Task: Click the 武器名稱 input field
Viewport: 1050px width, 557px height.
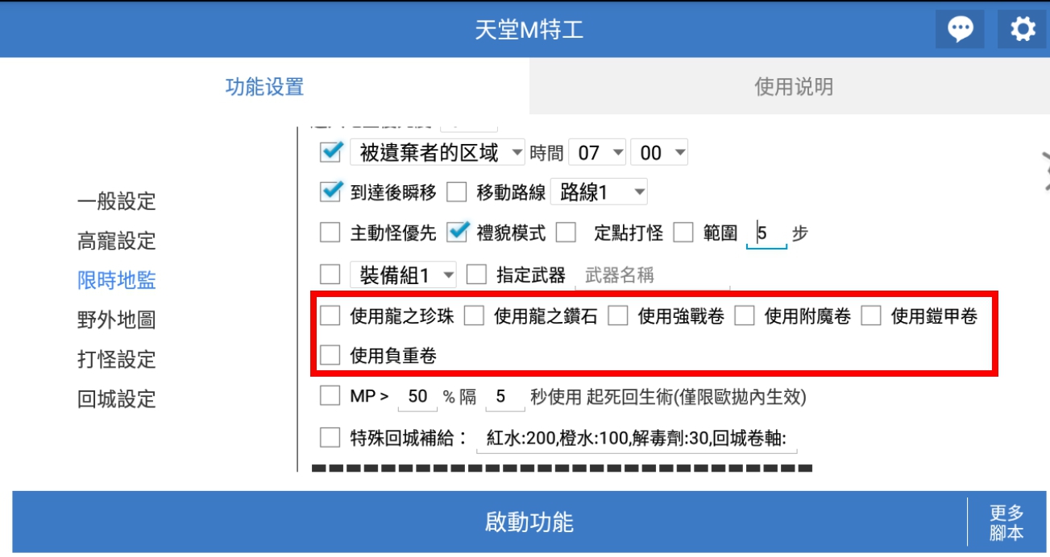Action: (651, 275)
